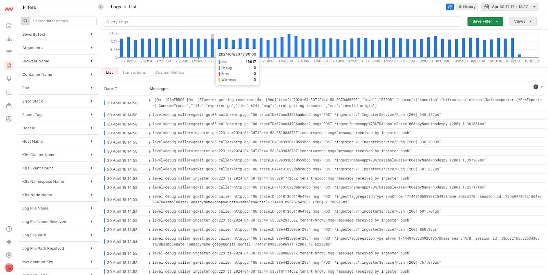Click the Logs breadcrumb link
Image resolution: width=548 pixels, height=275 pixels.
coord(116,7)
